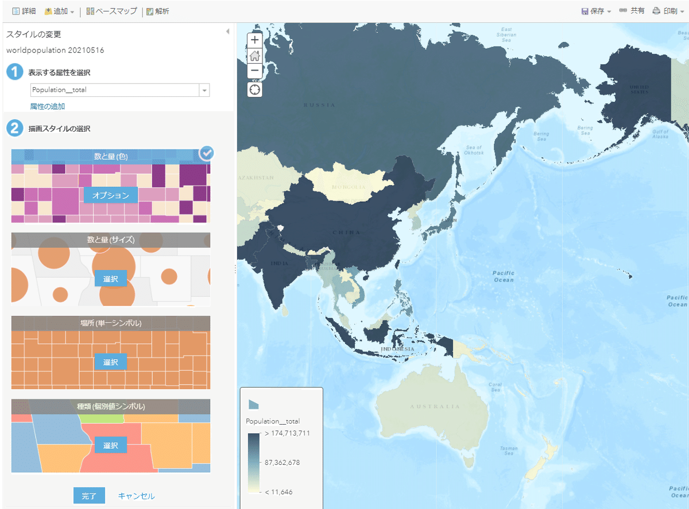
Task: Click the Sea of Okhotsk label
Action: click(474, 150)
